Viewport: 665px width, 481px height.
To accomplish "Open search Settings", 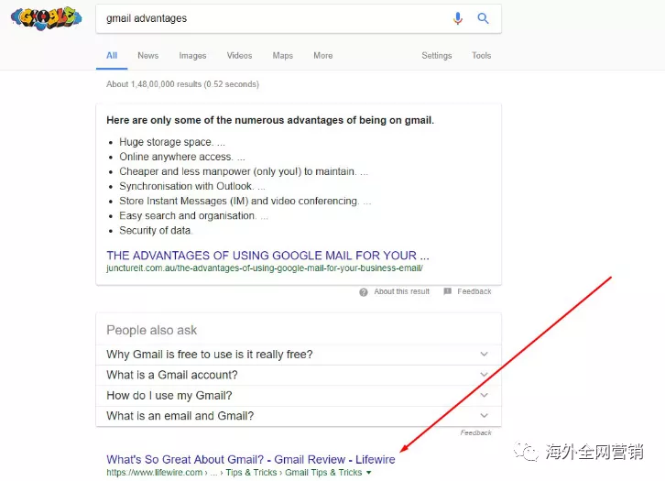I will coord(436,56).
